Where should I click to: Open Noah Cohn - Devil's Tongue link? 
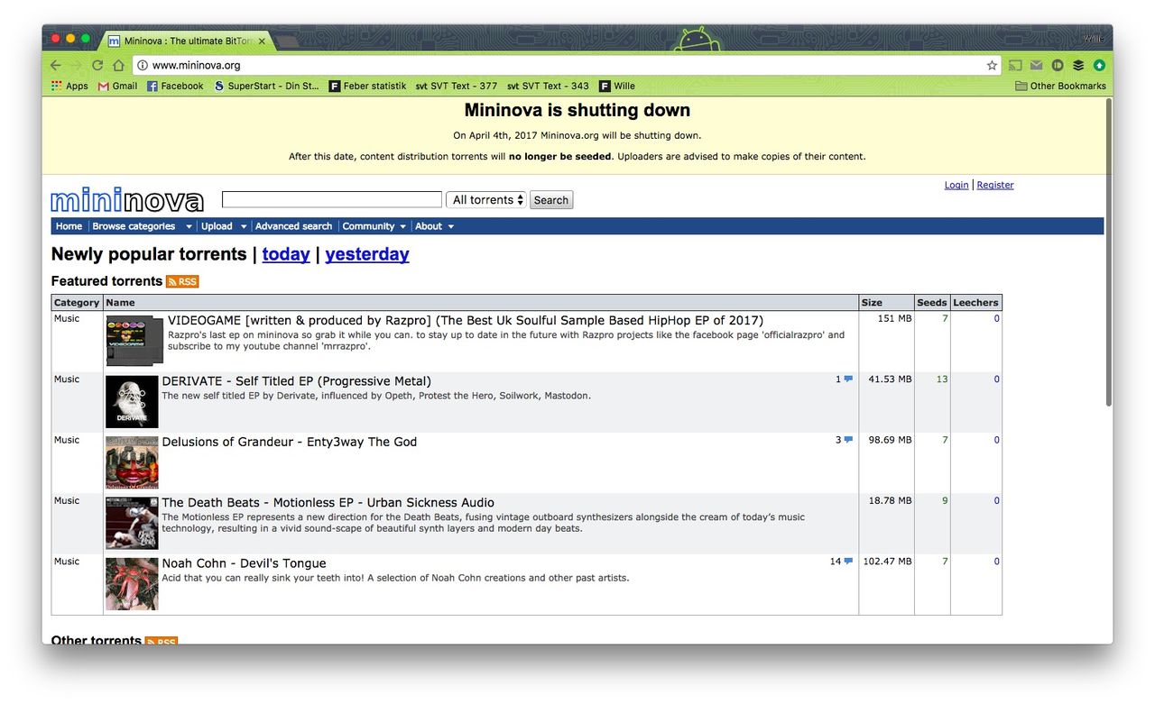244,563
